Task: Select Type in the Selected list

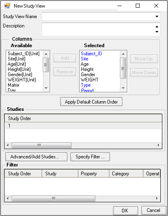Action: coord(86,85)
